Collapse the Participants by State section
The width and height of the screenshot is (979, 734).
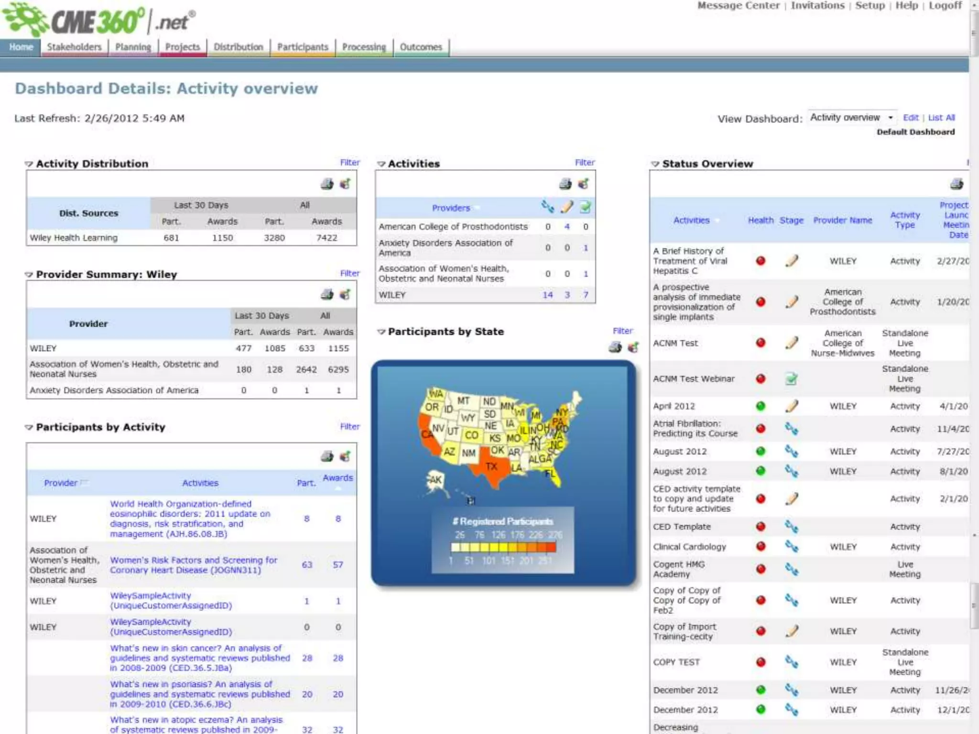(x=381, y=332)
